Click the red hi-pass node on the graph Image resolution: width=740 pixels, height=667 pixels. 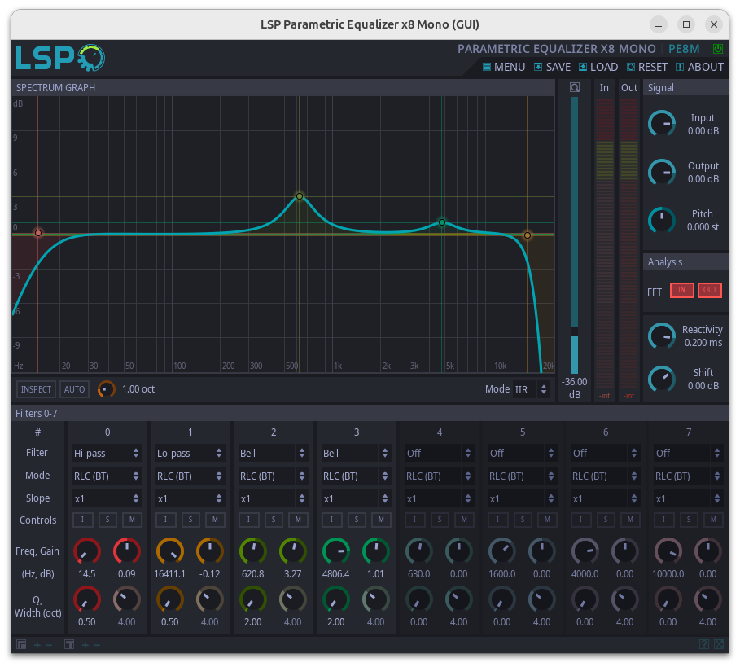[38, 233]
